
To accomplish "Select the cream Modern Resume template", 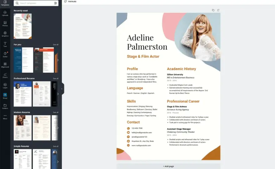I will point(42,128).
